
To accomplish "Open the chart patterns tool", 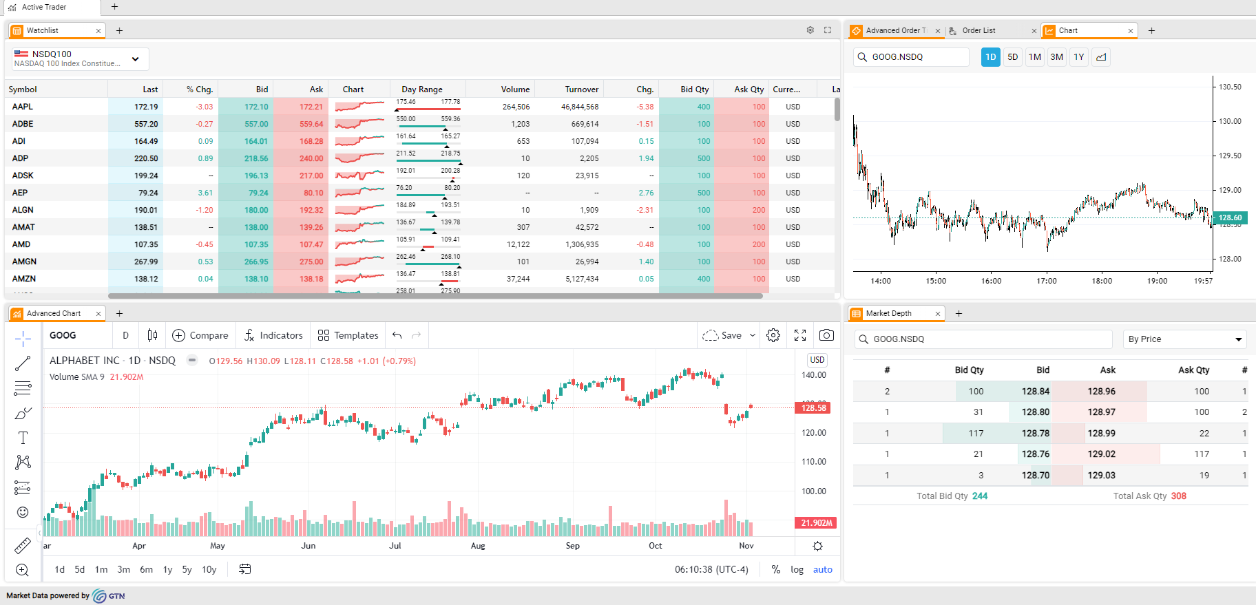I will coord(23,463).
